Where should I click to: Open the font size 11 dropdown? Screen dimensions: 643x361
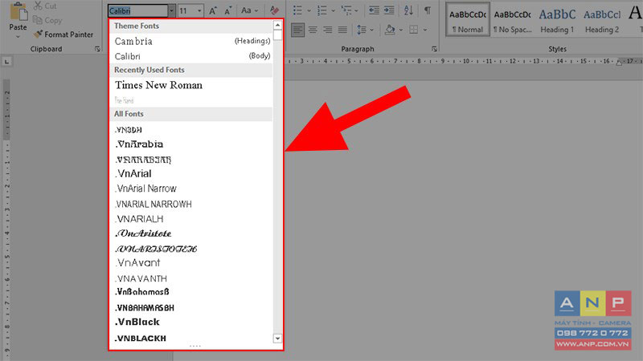click(199, 10)
